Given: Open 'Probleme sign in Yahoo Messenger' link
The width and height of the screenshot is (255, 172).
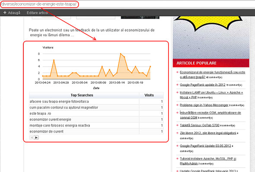Looking at the screenshot, I should click(204, 105).
